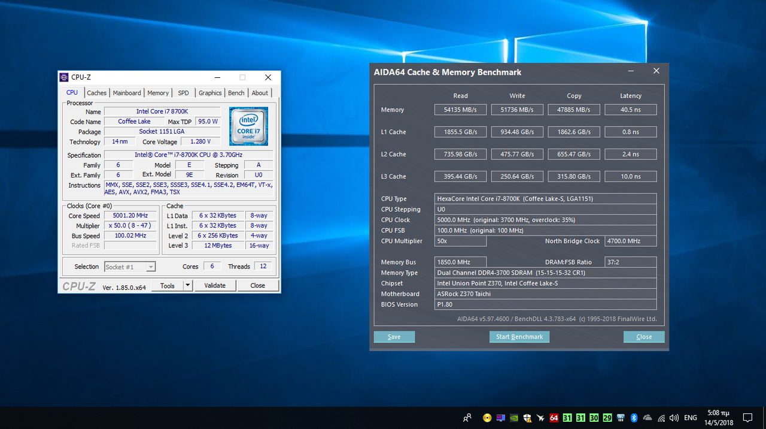
Task: Switch to the Graphics tab
Action: [210, 93]
